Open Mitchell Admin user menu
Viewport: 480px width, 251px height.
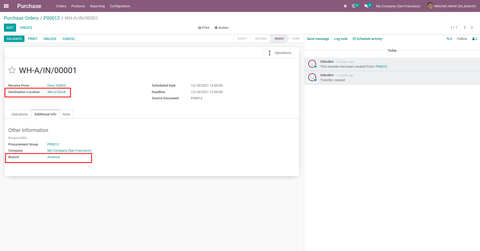click(x=451, y=6)
